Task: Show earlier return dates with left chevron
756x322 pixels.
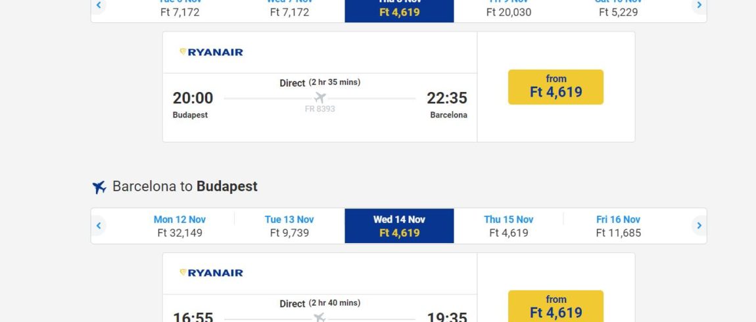Action: pos(99,225)
